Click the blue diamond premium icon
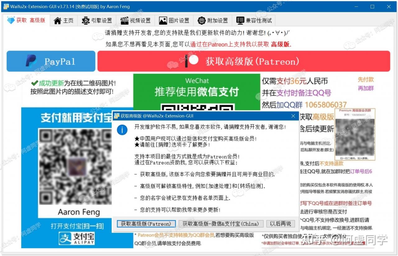 click(11, 21)
